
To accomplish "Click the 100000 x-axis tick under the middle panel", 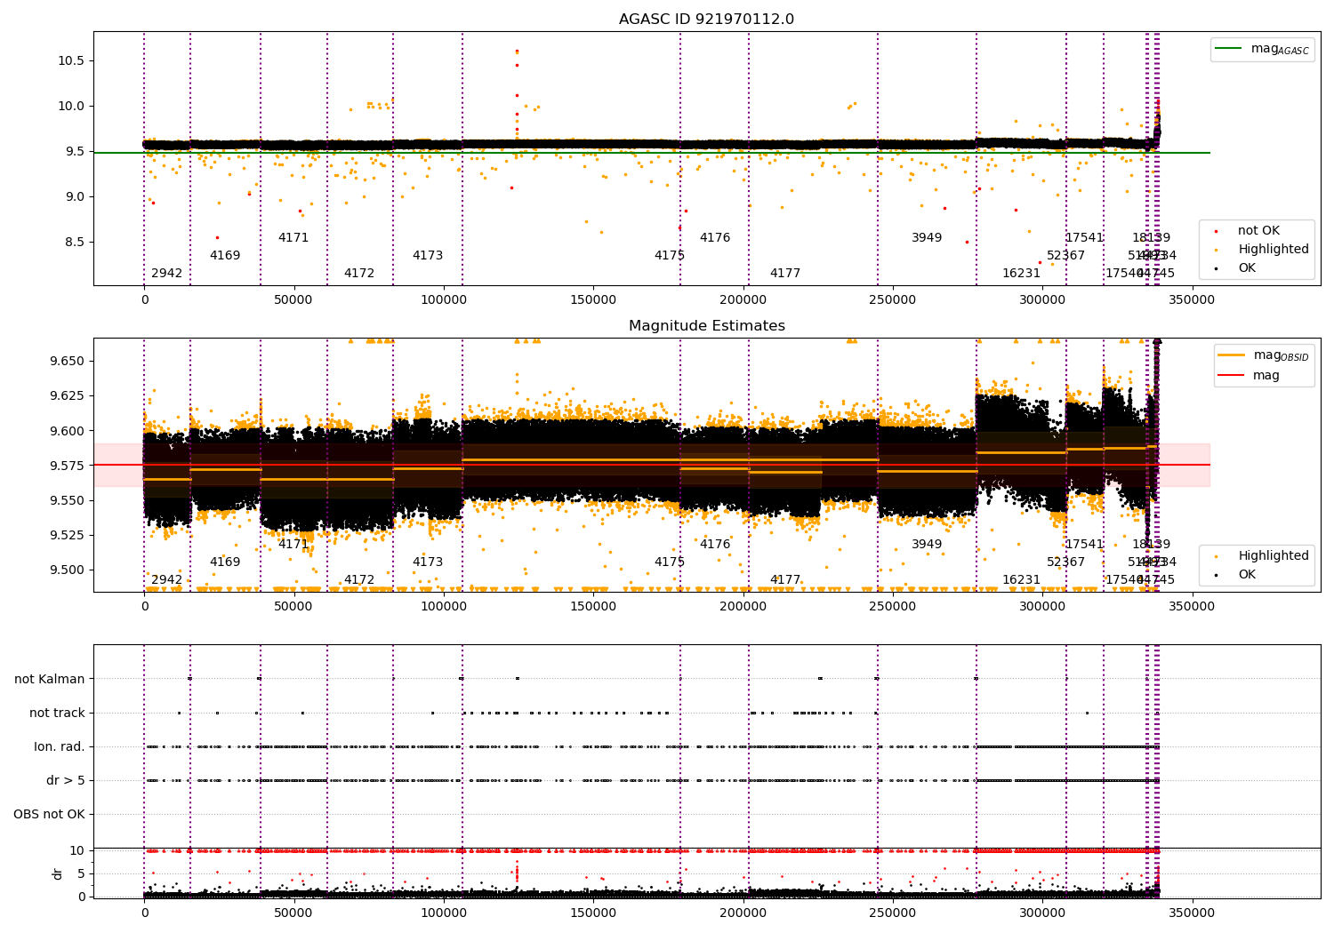I will click(x=443, y=607).
